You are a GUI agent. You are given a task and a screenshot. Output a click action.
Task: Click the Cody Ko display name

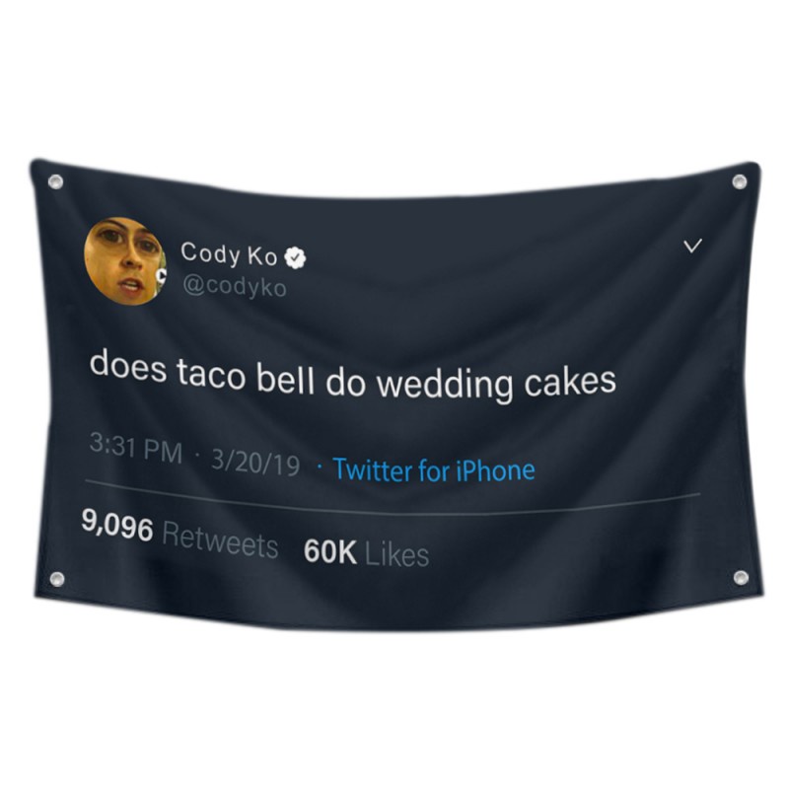point(229,254)
